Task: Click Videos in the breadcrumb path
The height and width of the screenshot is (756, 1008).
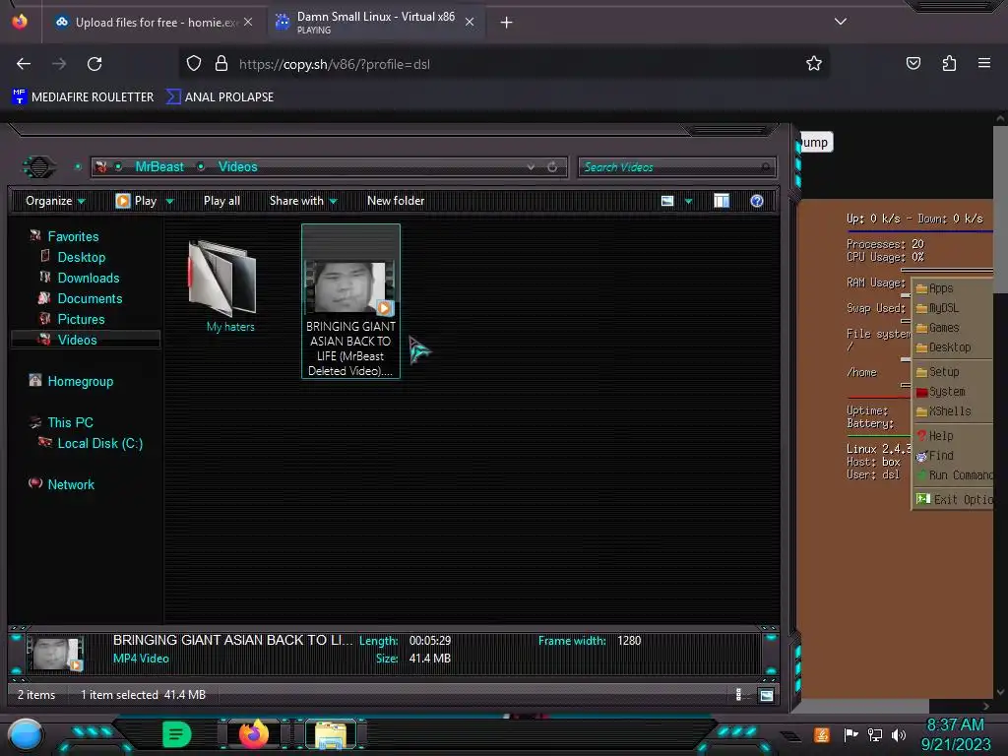Action: pos(237,166)
